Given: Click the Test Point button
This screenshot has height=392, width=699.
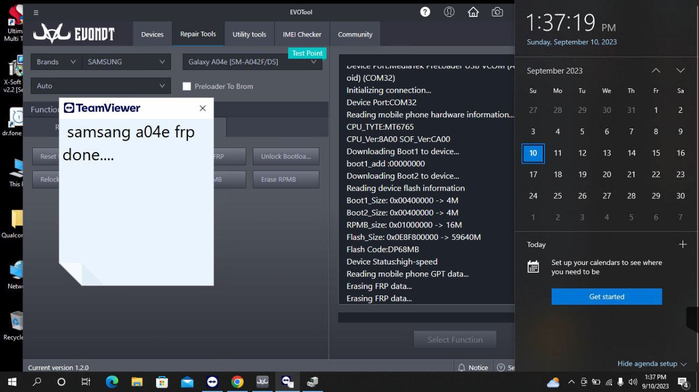Looking at the screenshot, I should click(x=307, y=53).
